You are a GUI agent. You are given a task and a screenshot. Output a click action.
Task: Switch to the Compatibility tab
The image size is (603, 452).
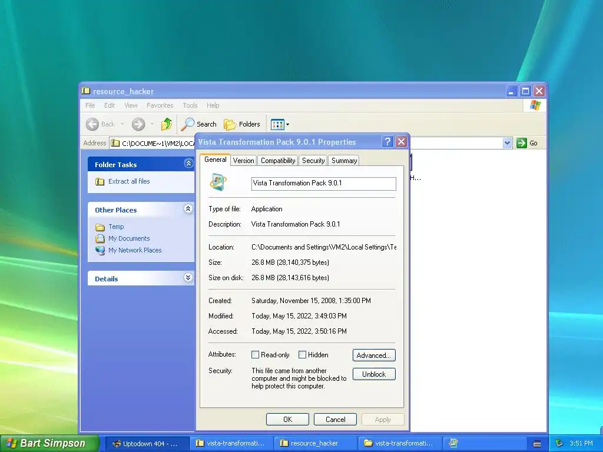pos(278,161)
